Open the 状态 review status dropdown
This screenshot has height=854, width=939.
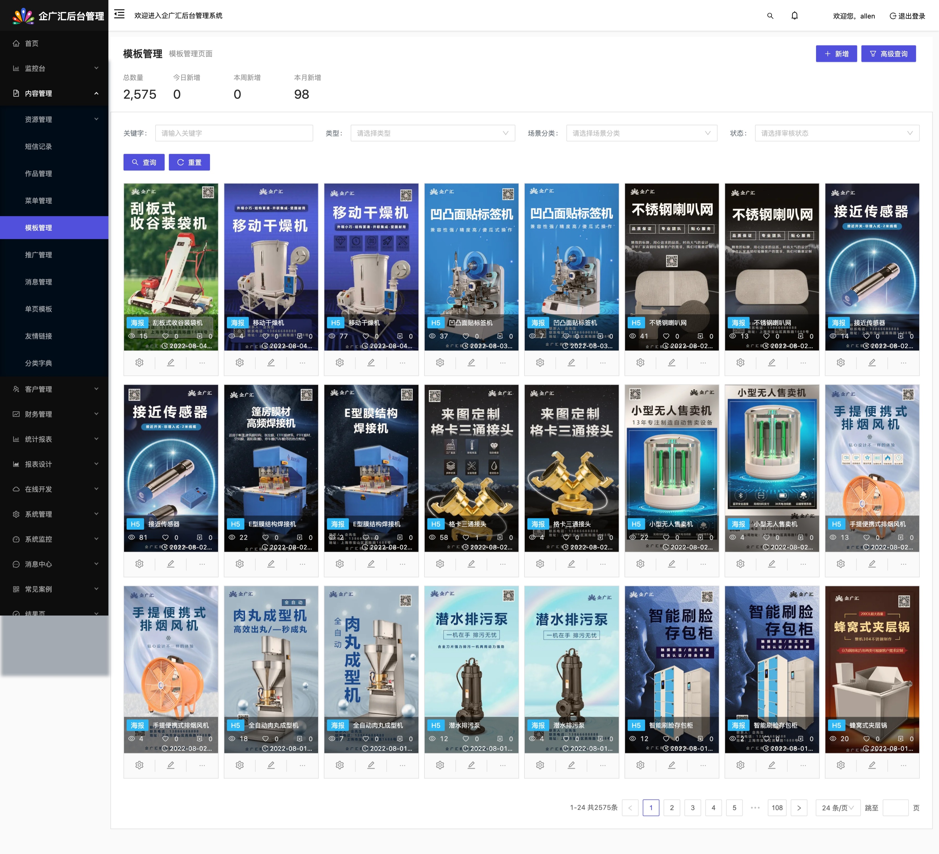(837, 133)
